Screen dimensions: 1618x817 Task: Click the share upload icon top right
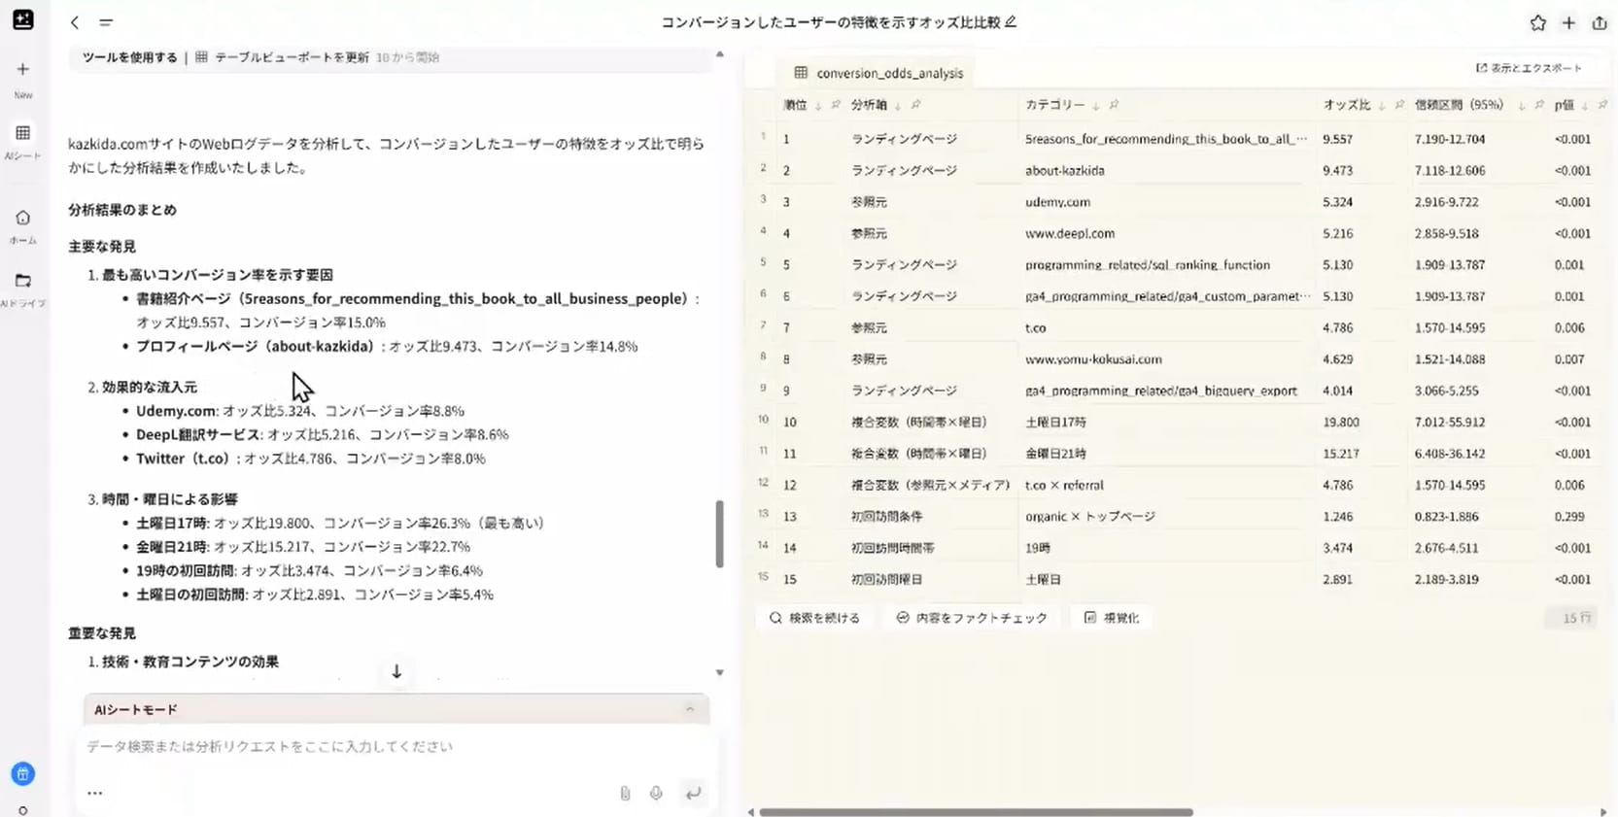pos(1599,22)
